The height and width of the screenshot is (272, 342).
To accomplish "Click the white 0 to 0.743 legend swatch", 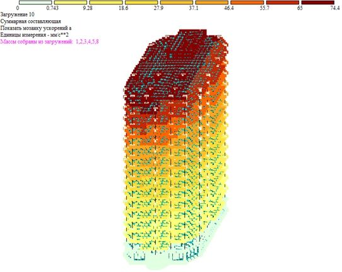I will pos(35,3).
